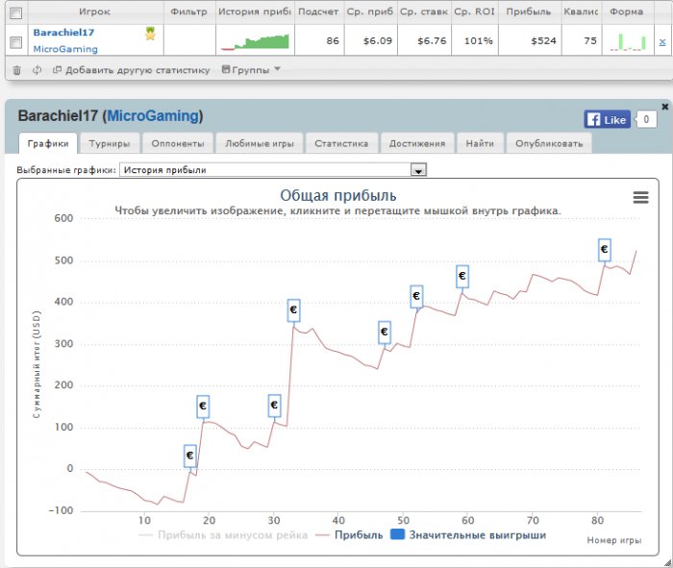673x568 pixels.
Task: Open the MicroGaming link in the panel title
Action: (154, 116)
